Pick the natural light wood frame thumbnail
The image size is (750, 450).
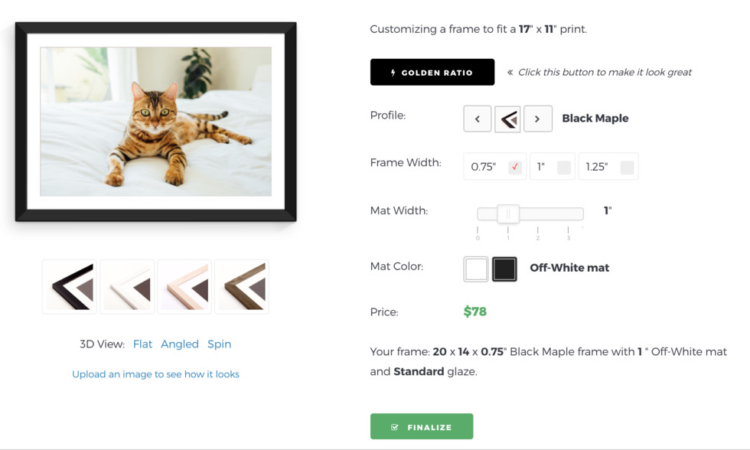pos(184,286)
